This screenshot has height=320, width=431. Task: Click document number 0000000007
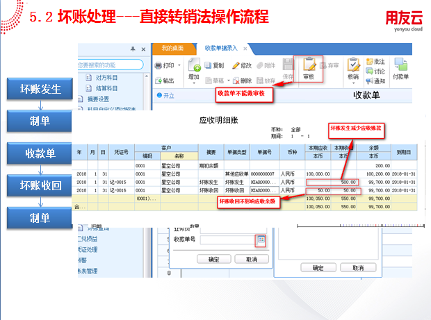point(263,174)
